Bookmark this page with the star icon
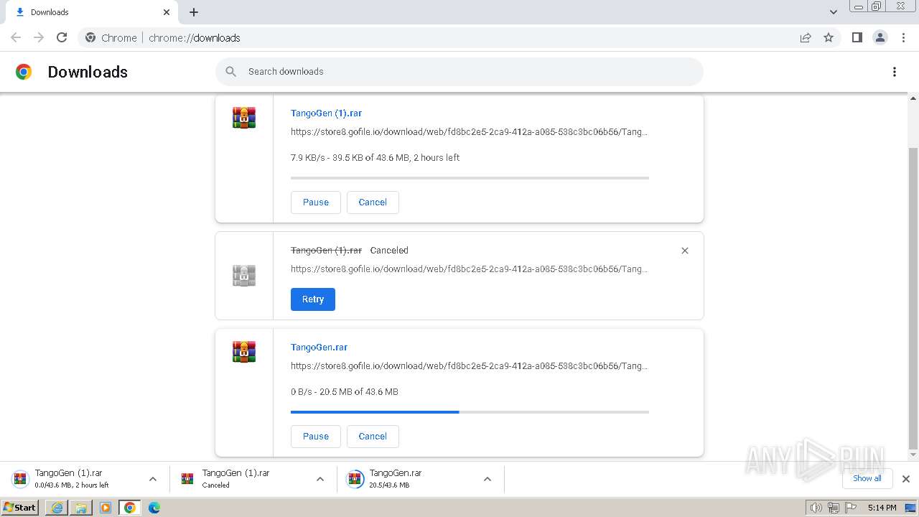This screenshot has height=517, width=919. coord(829,37)
